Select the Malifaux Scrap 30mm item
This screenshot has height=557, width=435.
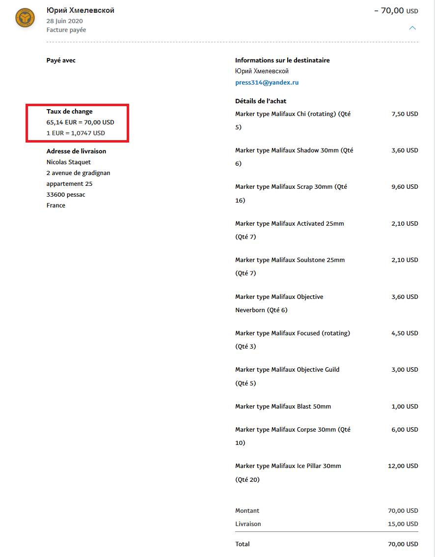pyautogui.click(x=291, y=187)
